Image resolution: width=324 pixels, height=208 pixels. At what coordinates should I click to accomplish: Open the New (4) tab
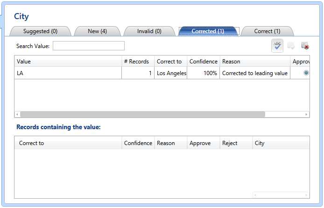tap(97, 31)
